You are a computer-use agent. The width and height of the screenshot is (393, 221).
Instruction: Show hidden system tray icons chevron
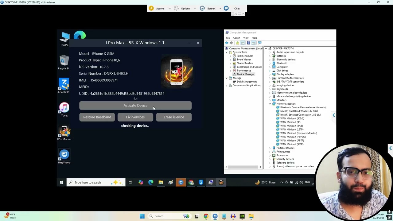pyautogui.click(x=282, y=182)
